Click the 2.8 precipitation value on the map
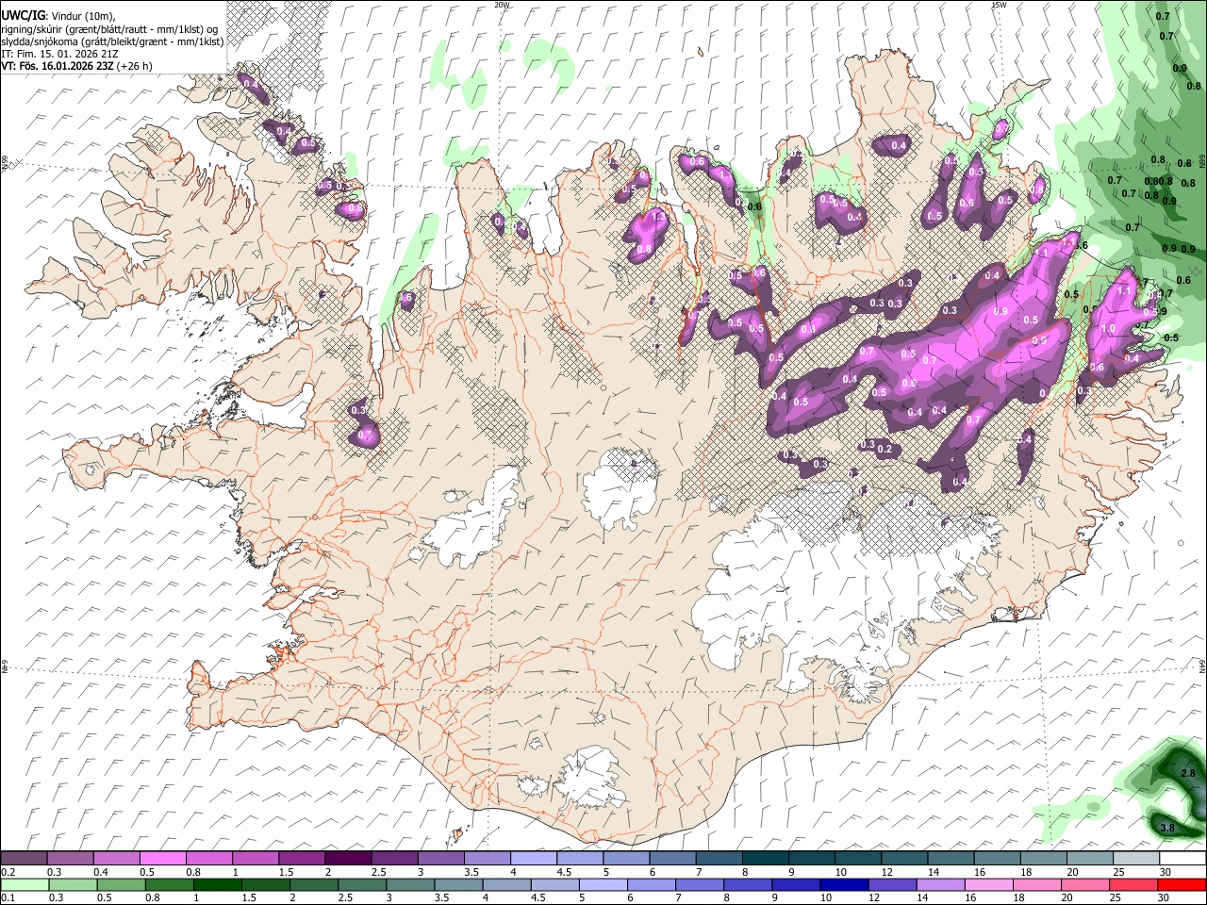 [x=1188, y=773]
